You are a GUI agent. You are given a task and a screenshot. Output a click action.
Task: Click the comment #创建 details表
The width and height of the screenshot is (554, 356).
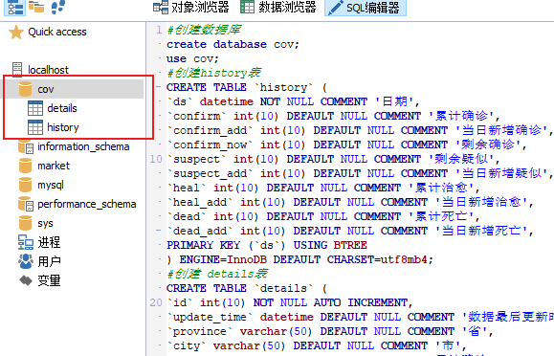(217, 274)
